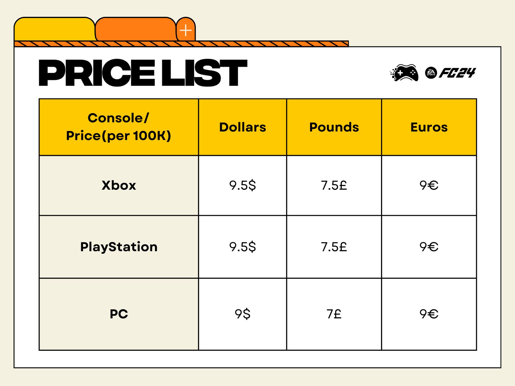Select the orange middle tab
The width and height of the screenshot is (515, 386).
click(x=136, y=29)
